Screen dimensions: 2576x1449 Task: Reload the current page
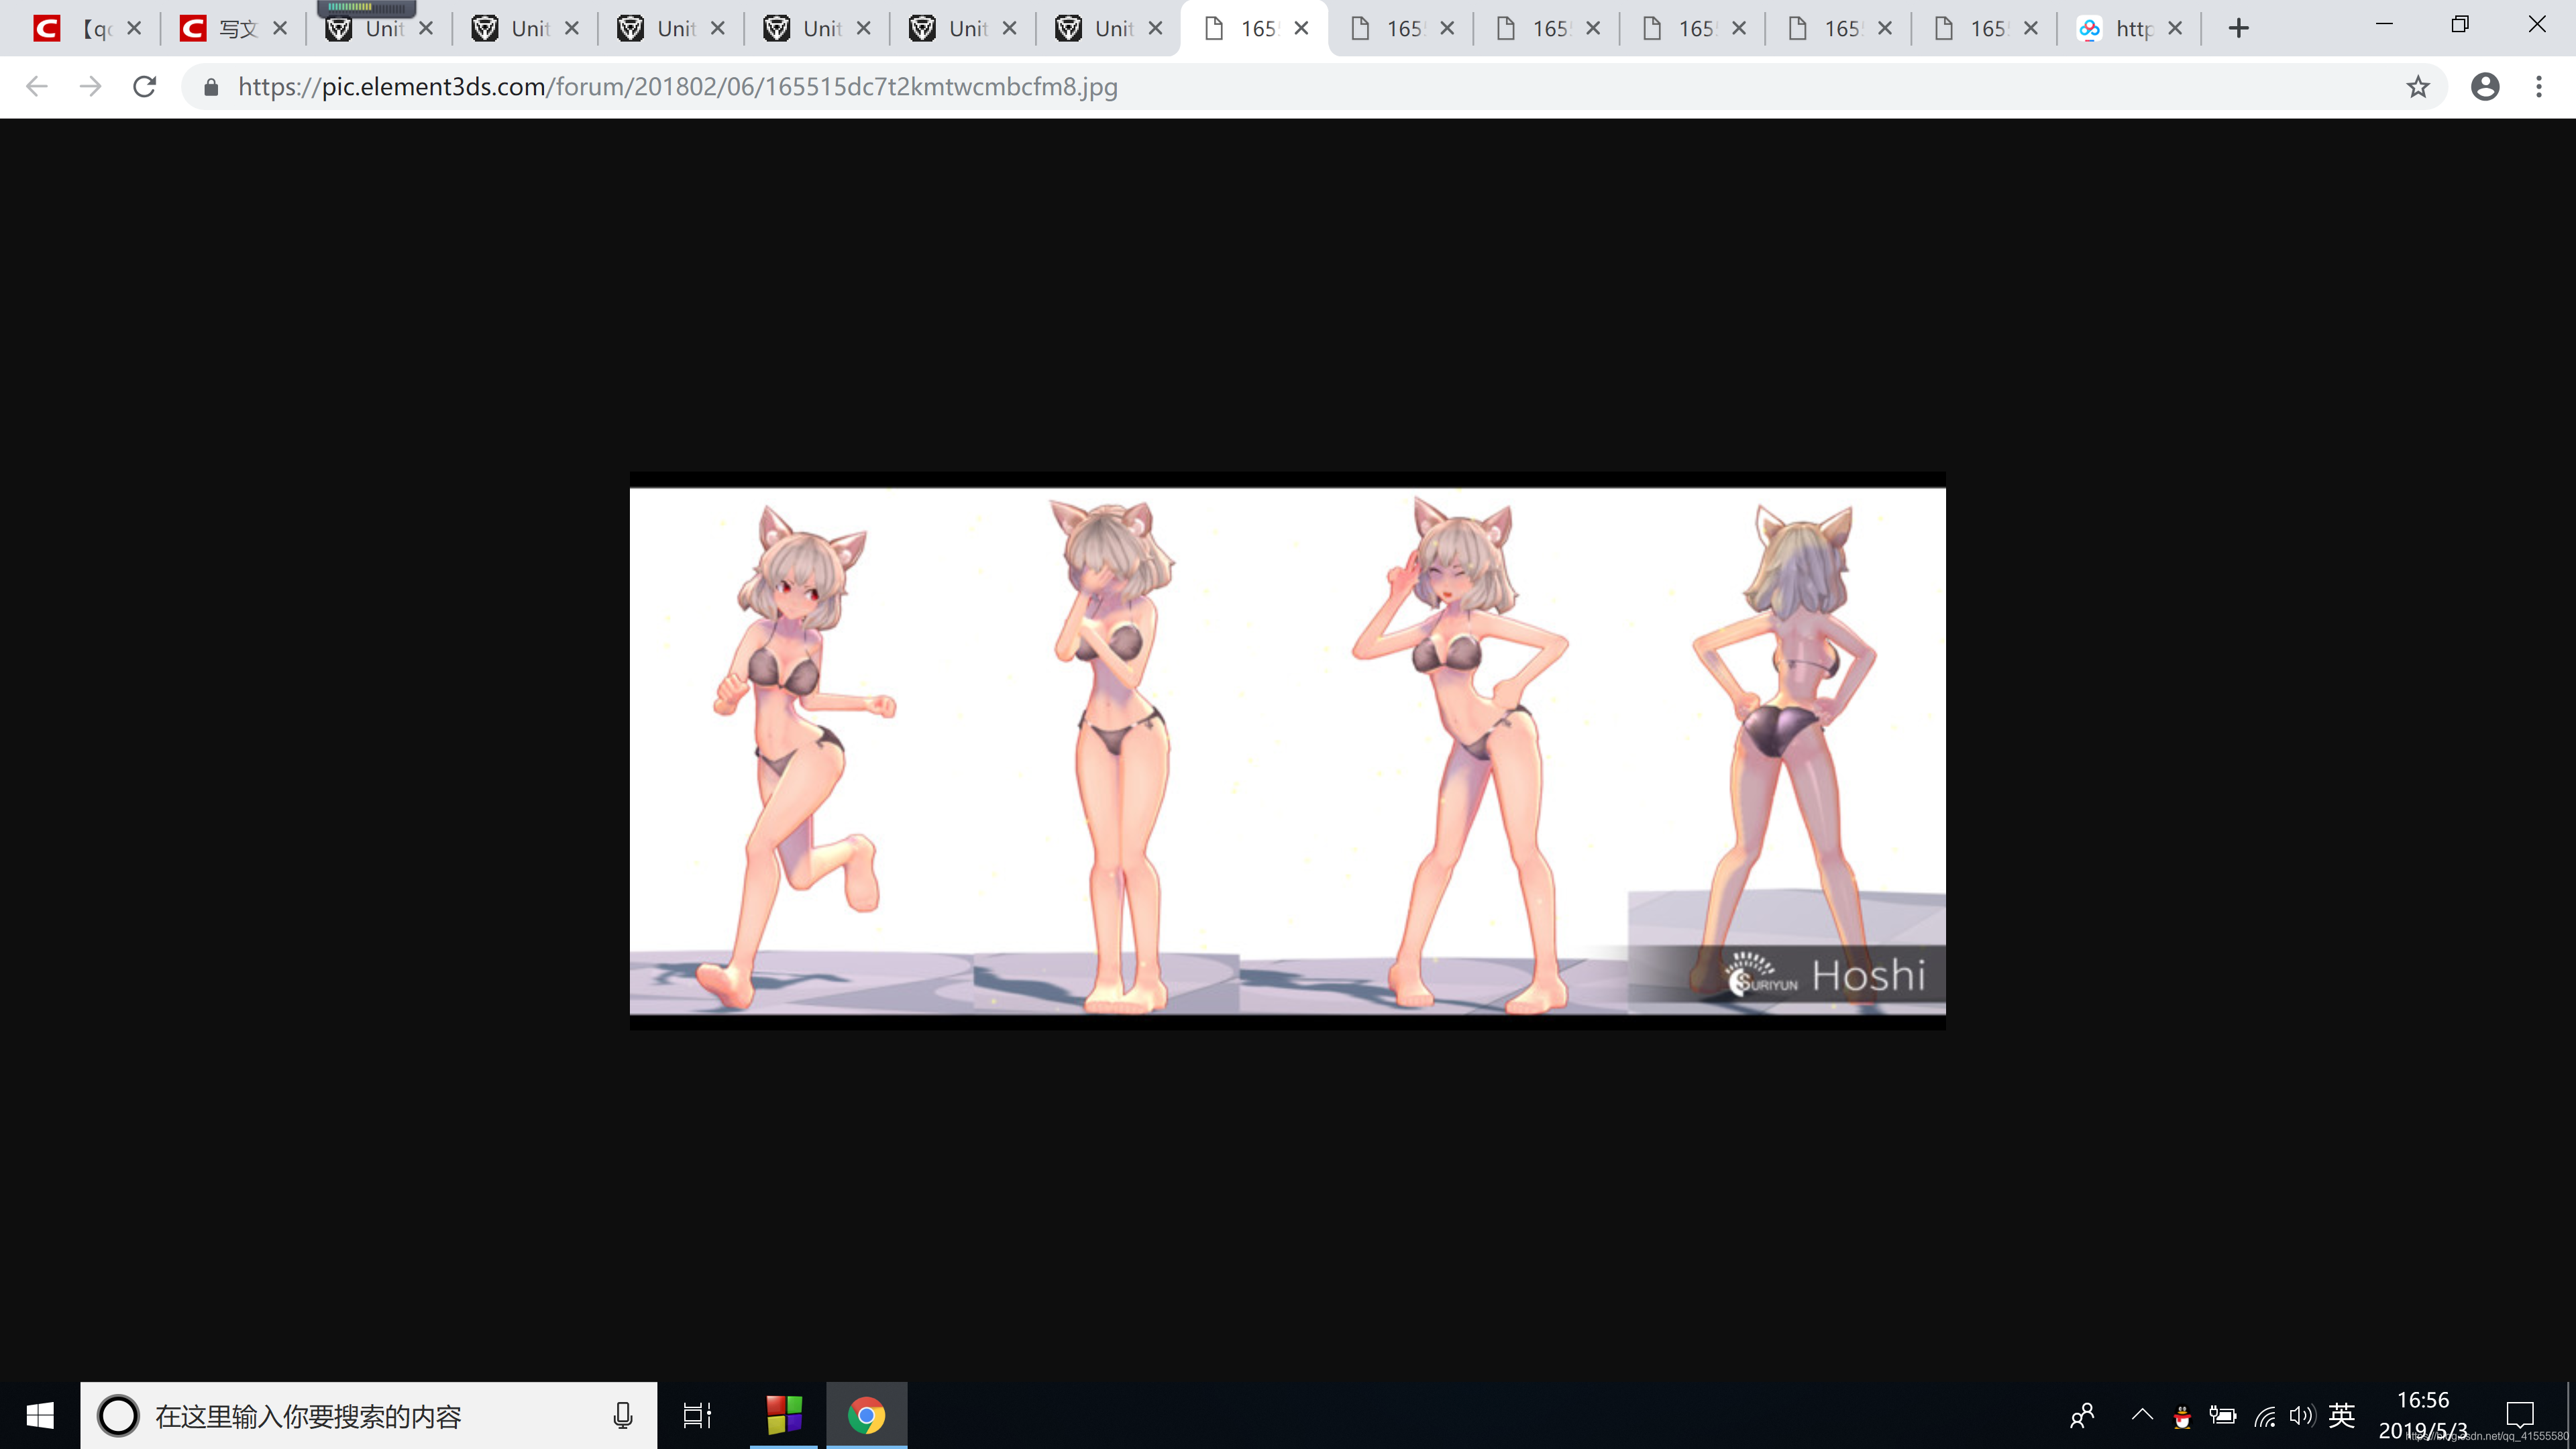145,87
